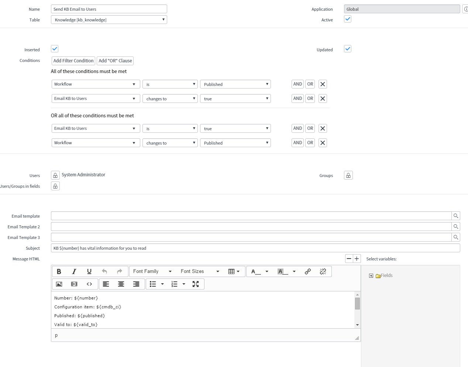Open bullet list style dropdown arrow
The width and height of the screenshot is (468, 367).
162,284
